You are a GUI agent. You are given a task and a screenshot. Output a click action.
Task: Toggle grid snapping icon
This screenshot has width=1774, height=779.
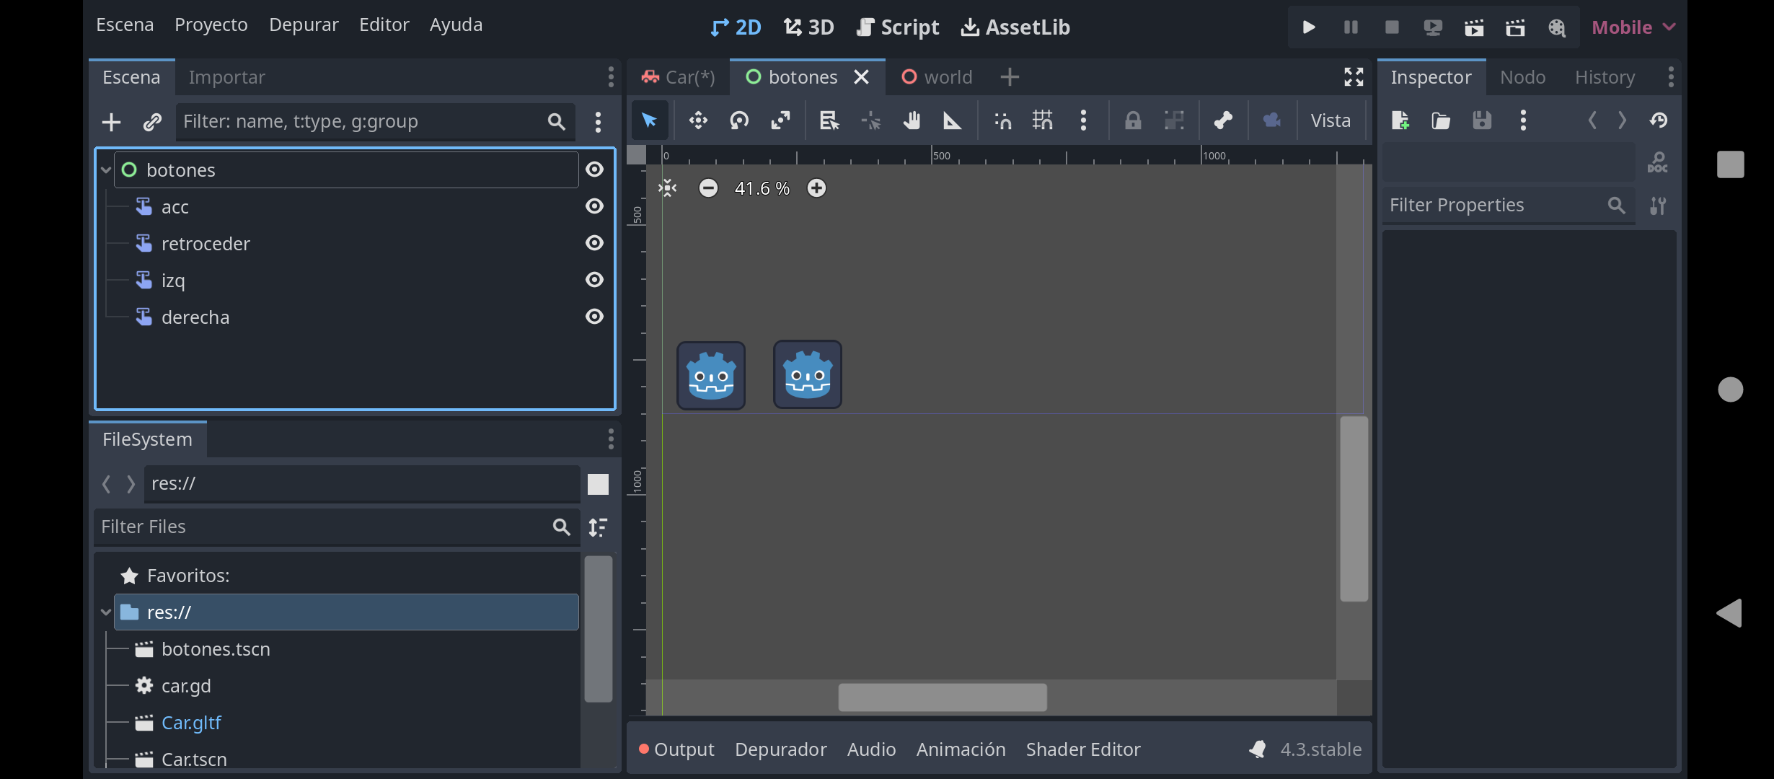pos(1043,120)
